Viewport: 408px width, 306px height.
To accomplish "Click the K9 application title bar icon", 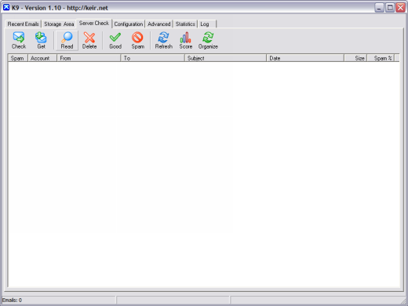I will click(6, 8).
